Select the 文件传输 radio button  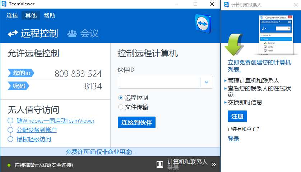click(121, 107)
